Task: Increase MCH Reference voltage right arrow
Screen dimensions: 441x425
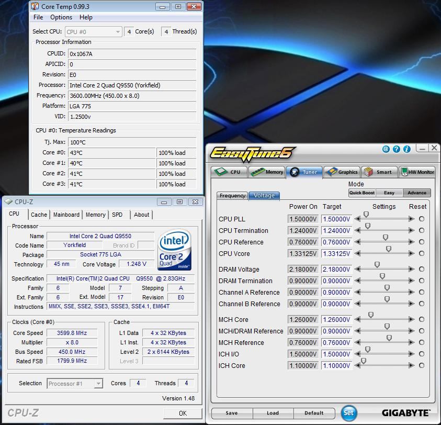Action: [411, 342]
